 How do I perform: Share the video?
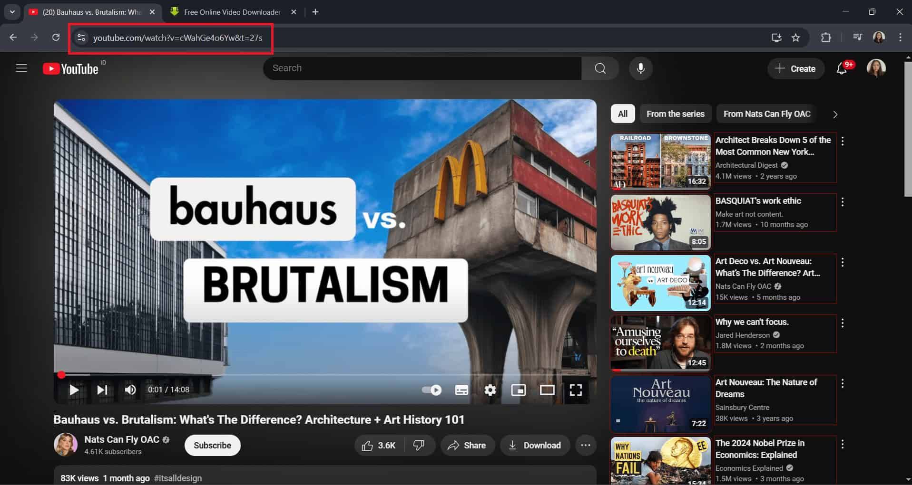[467, 445]
